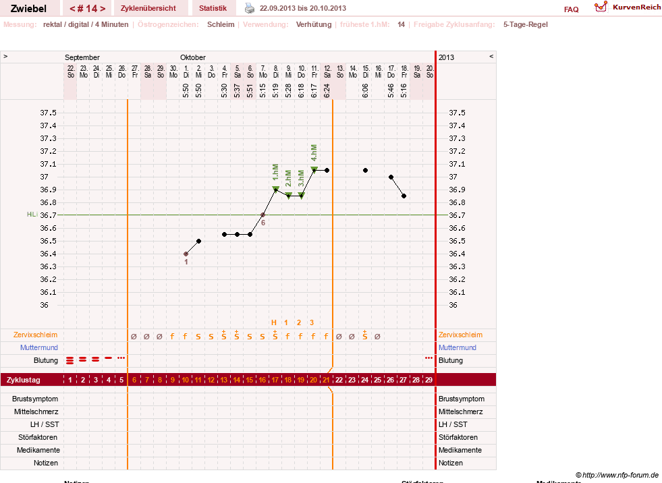Viewport: 662px width, 483px height.
Task: Click the 2.hM temperature marker
Action: [289, 195]
